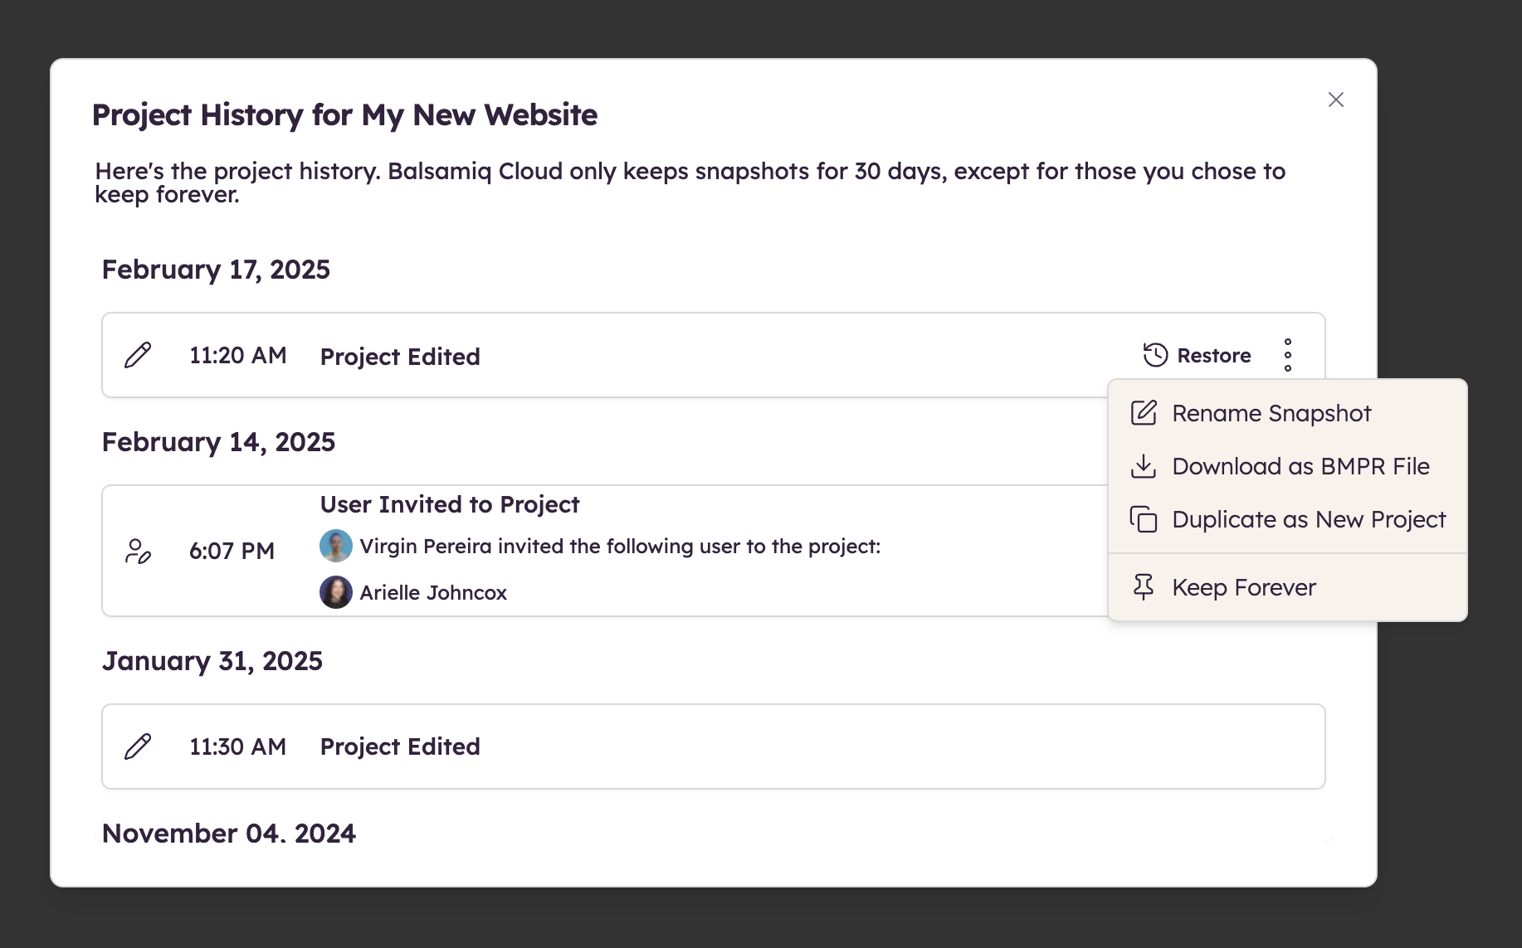
Task: Click the rename pencil icon in the menu
Action: point(1144,412)
